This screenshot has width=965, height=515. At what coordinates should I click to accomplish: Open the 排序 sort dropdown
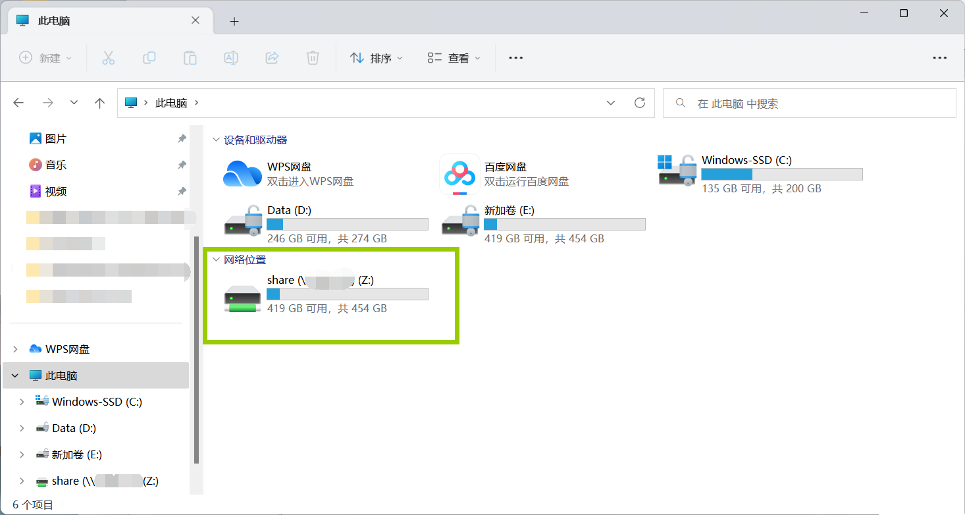point(376,58)
